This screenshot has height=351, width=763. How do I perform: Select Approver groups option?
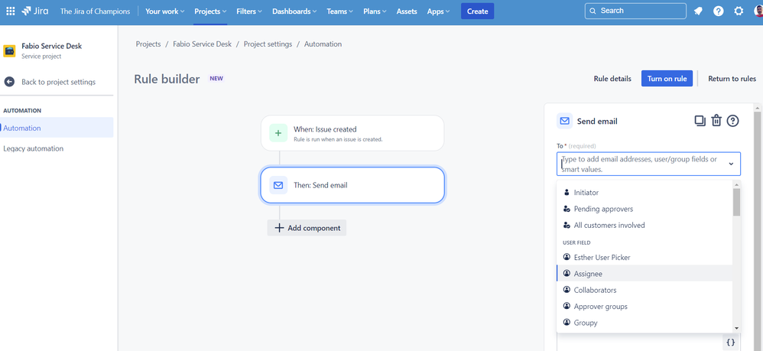(644, 306)
